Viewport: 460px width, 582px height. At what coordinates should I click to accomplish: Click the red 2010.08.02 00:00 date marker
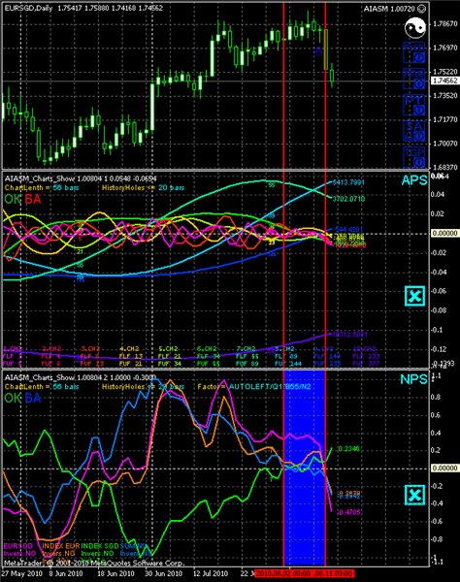point(282,573)
